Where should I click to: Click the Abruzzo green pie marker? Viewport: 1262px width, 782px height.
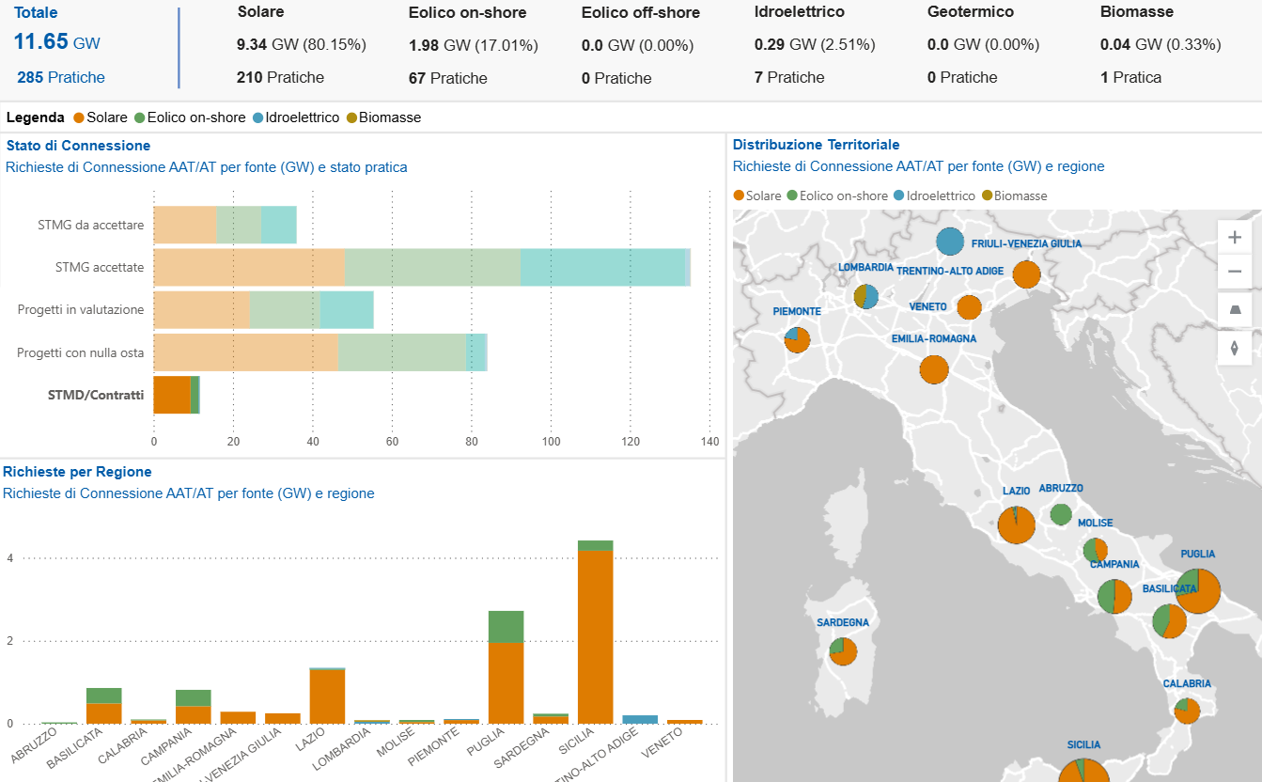1061,514
